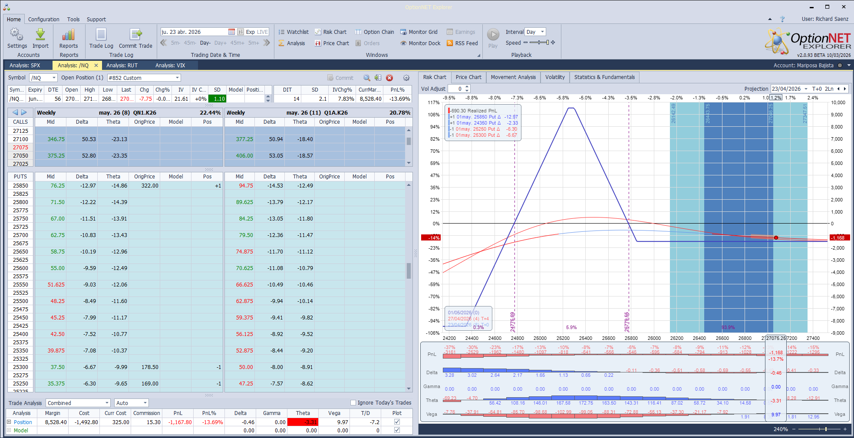This screenshot has height=438, width=854.
Task: Step the date forward with Day+
Action: [221, 43]
